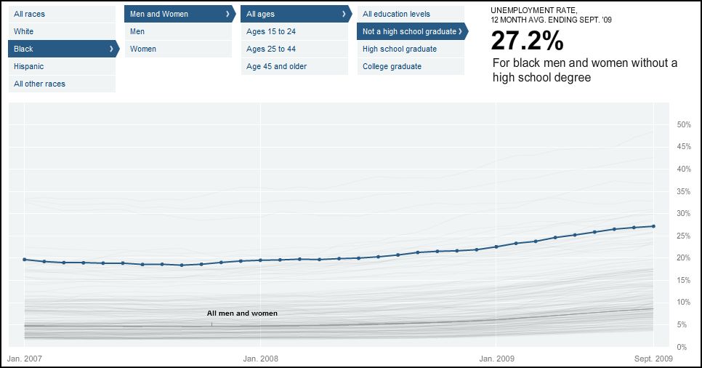
Task: Select the highlighted "All ages" option
Action: (261, 14)
